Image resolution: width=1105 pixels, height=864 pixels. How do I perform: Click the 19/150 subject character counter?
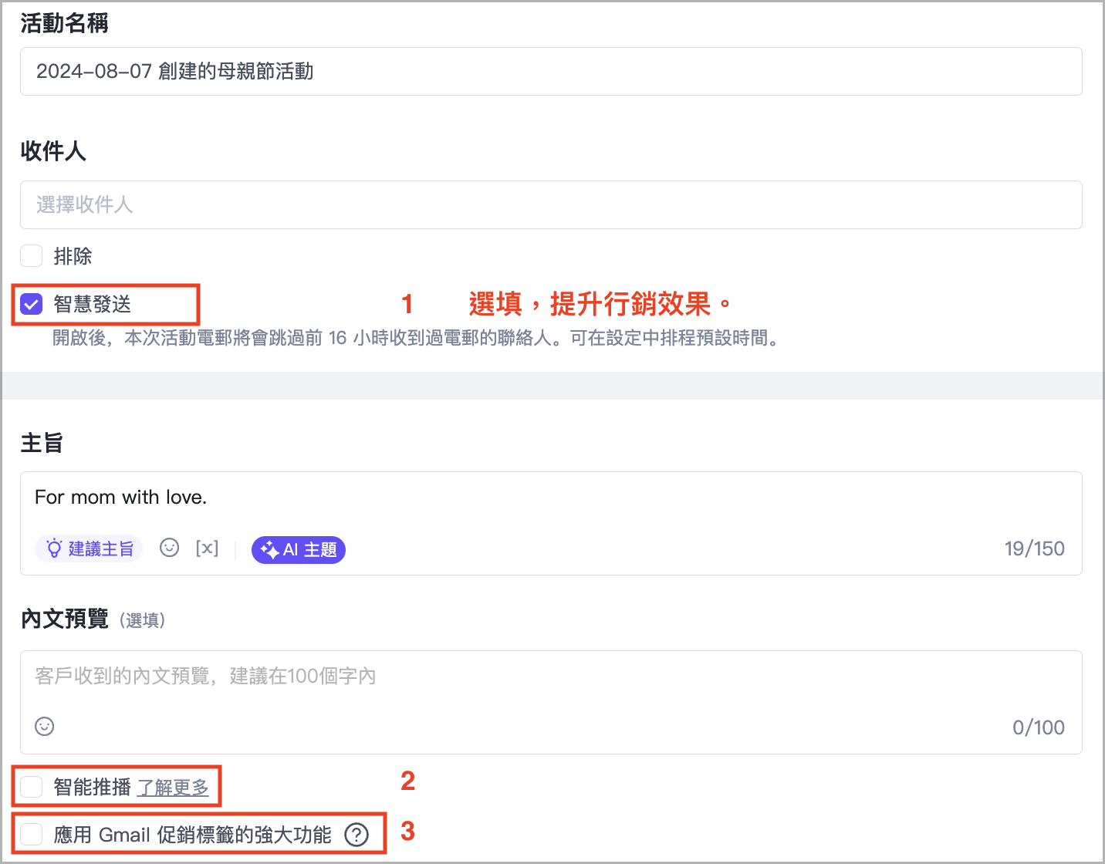point(1034,549)
